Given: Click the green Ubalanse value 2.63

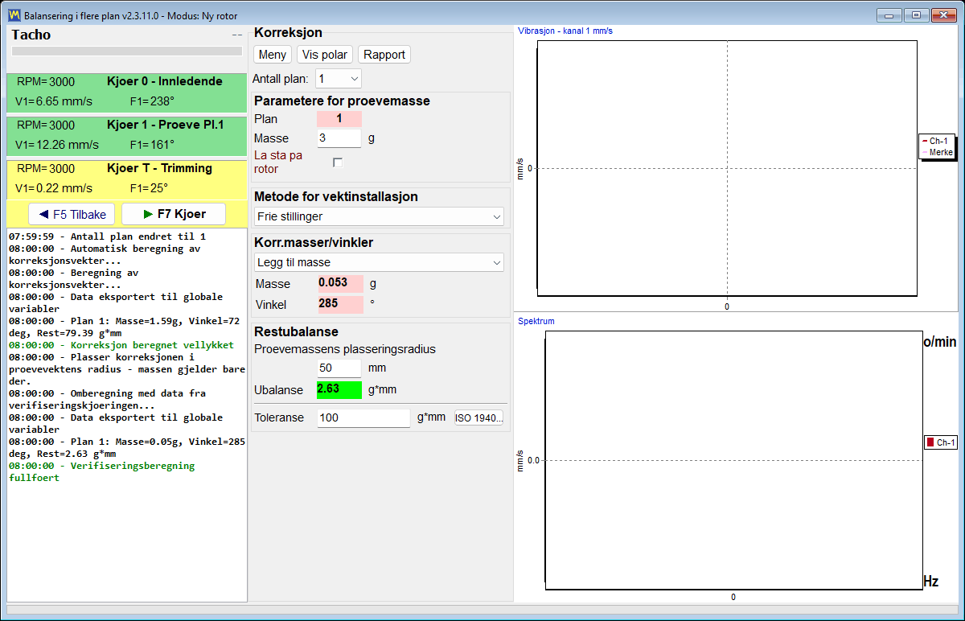Looking at the screenshot, I should coord(339,390).
